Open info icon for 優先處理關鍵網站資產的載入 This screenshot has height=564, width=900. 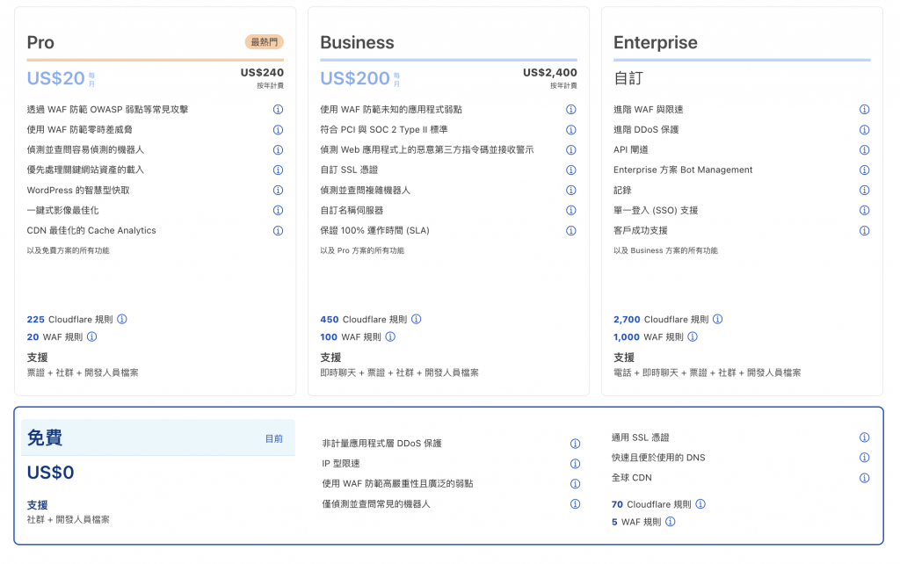[x=278, y=170]
